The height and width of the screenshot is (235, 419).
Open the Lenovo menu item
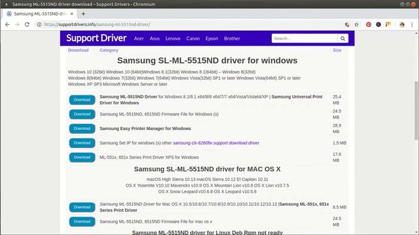tap(173, 39)
